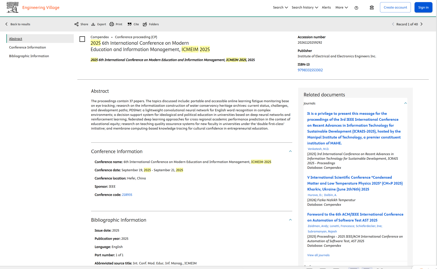Open the Search history dropdown
Viewport: 437px width, 269px height.
pyautogui.click(x=305, y=8)
